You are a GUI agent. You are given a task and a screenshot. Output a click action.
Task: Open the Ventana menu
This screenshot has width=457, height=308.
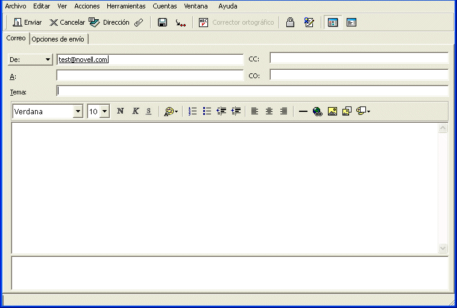pos(195,6)
